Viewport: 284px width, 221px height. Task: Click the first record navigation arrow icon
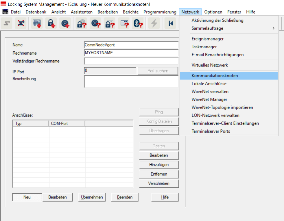click(170, 24)
